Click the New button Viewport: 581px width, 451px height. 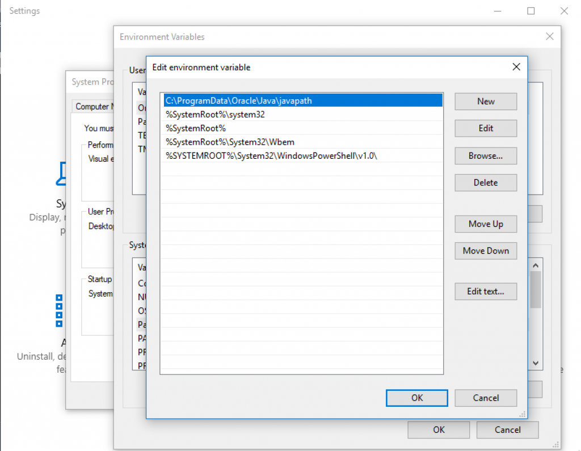[x=485, y=102]
